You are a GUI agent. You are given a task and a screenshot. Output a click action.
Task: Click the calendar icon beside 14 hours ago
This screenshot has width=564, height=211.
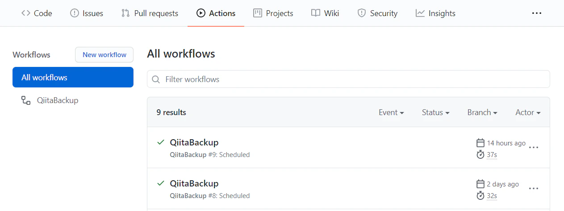click(480, 143)
